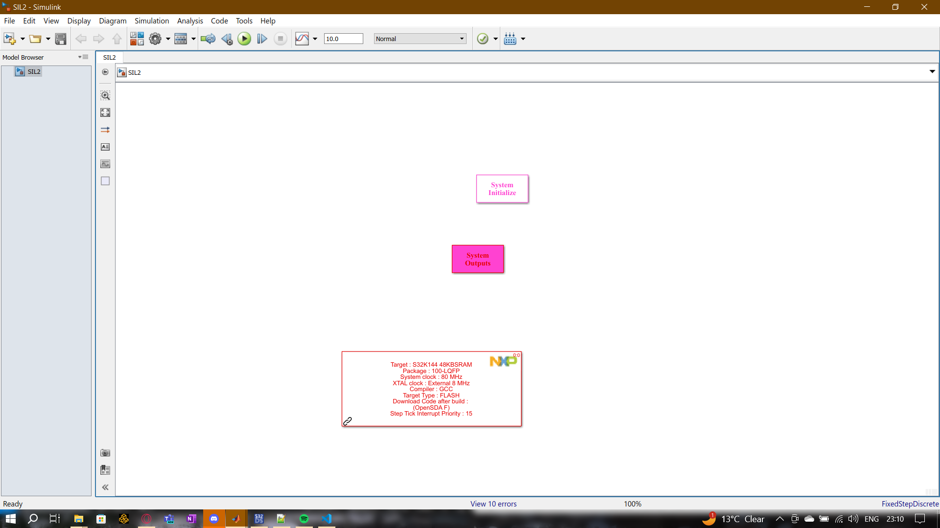Open View 10 errors in status bar
Viewport: 940px width, 528px height.
pos(493,504)
